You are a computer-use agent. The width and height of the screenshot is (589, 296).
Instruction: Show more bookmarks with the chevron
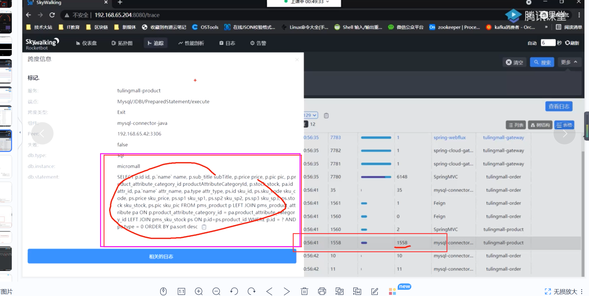click(x=546, y=27)
